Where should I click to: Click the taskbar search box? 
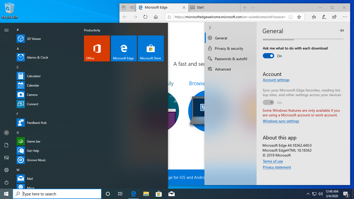(x=57, y=194)
